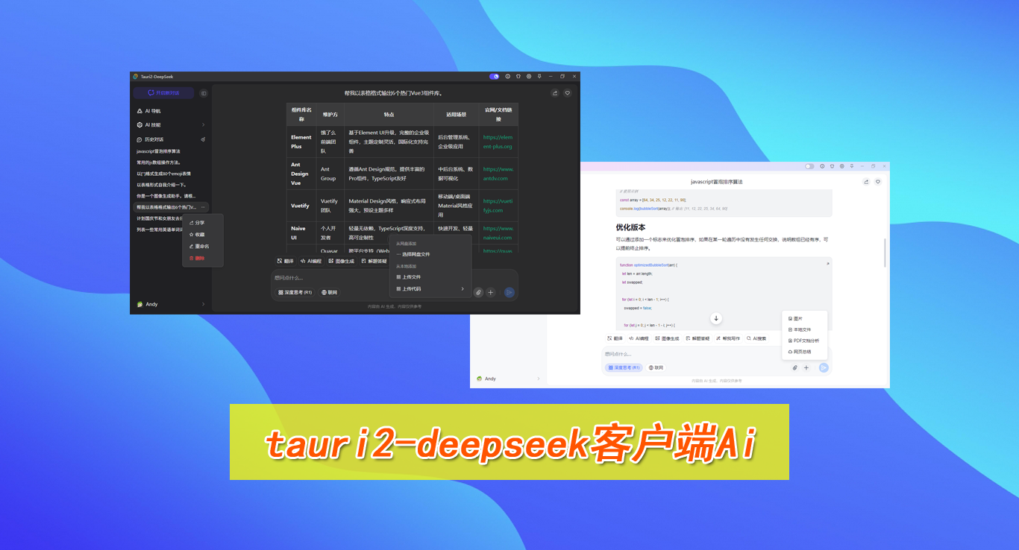Jump to bottom with the down-arrow button
Viewport: 1019px width, 550px height.
(716, 318)
